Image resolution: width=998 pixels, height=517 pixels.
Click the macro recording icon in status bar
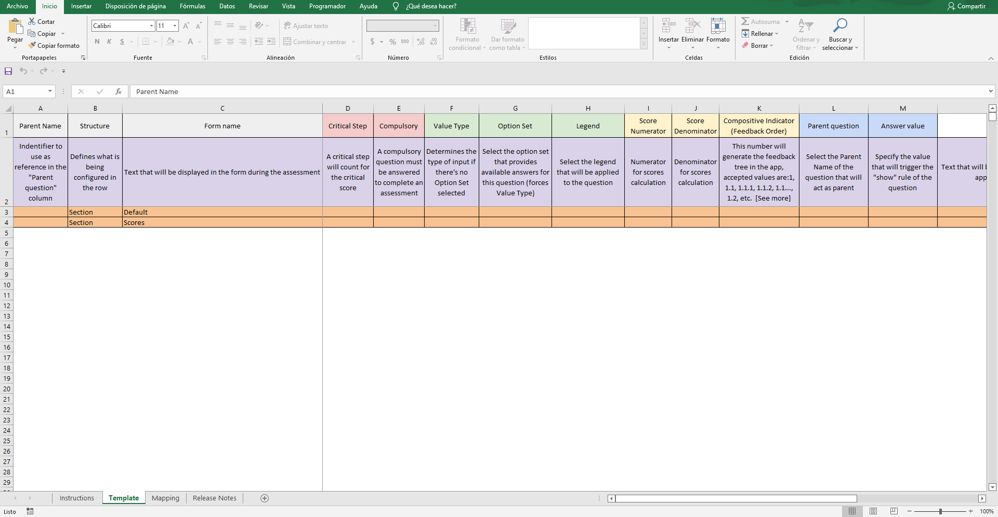click(30, 511)
